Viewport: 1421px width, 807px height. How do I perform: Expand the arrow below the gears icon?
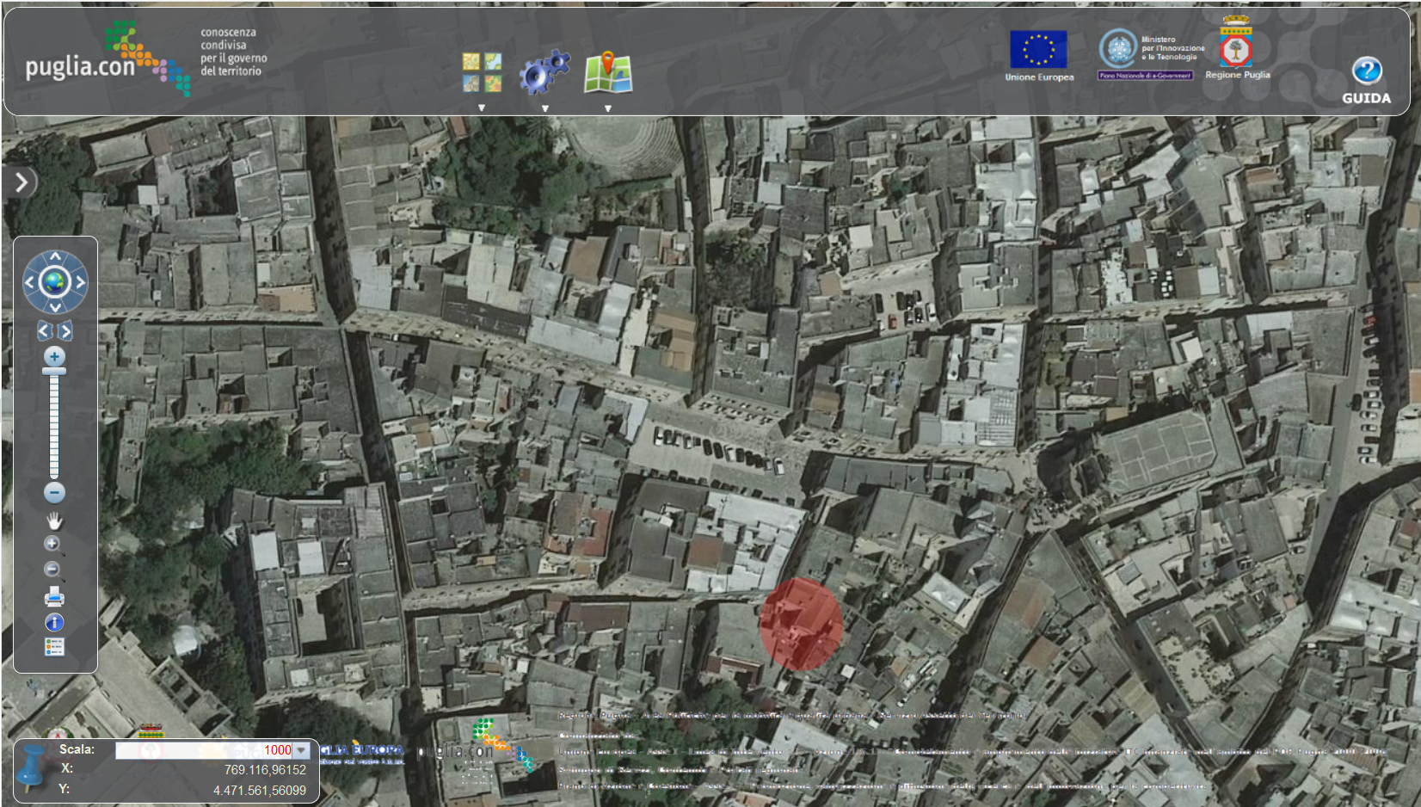point(544,108)
